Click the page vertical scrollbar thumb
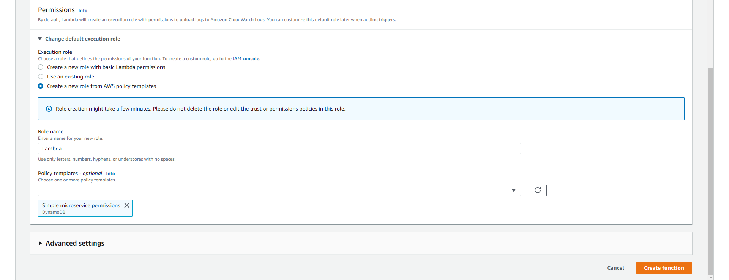The image size is (729, 280). [711, 171]
